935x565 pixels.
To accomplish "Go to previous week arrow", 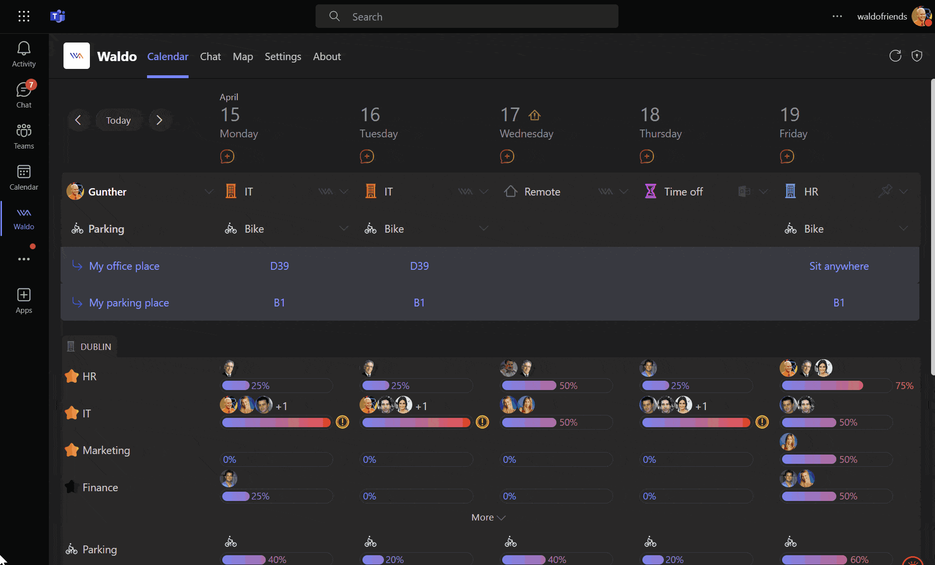I will (78, 120).
